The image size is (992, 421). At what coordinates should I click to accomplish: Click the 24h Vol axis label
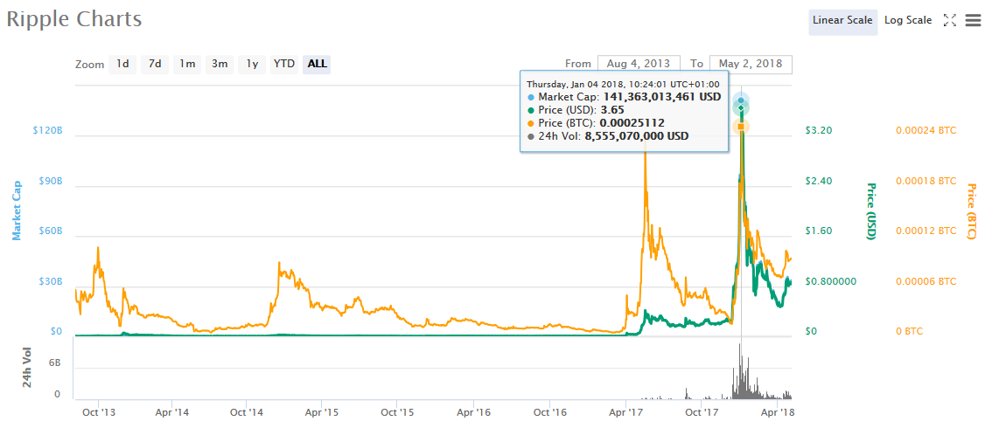tap(26, 367)
